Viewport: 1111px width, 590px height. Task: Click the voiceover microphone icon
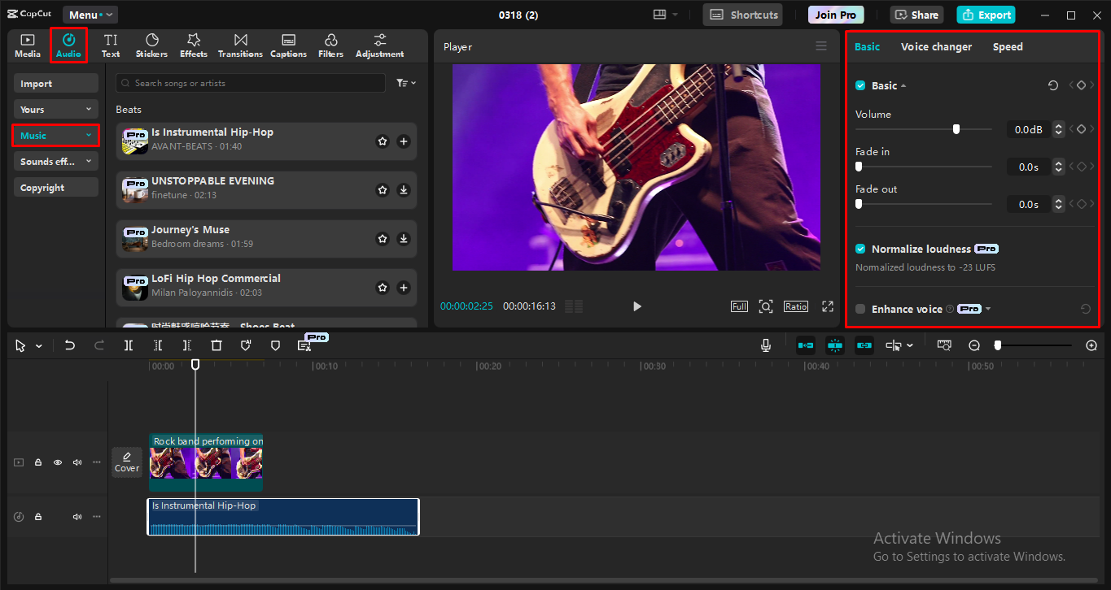coord(765,345)
